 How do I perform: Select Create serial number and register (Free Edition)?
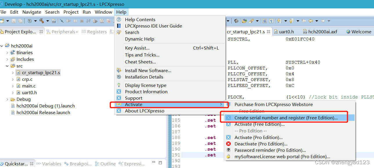point(286,118)
